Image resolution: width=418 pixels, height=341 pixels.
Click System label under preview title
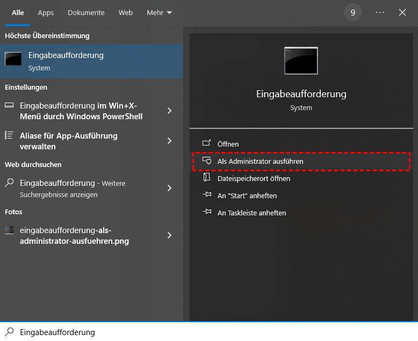[301, 107]
